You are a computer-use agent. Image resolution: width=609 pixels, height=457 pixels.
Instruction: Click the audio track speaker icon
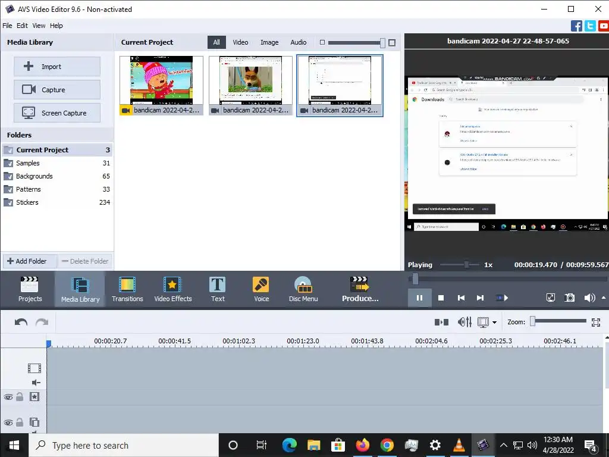click(x=36, y=383)
